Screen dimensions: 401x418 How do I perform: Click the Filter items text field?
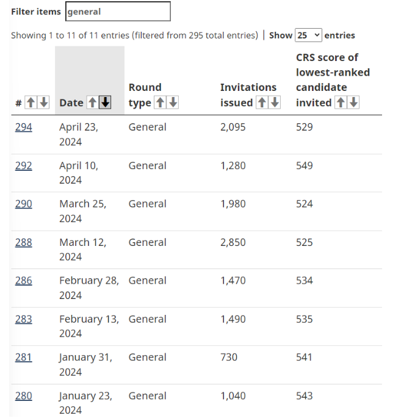coord(118,12)
